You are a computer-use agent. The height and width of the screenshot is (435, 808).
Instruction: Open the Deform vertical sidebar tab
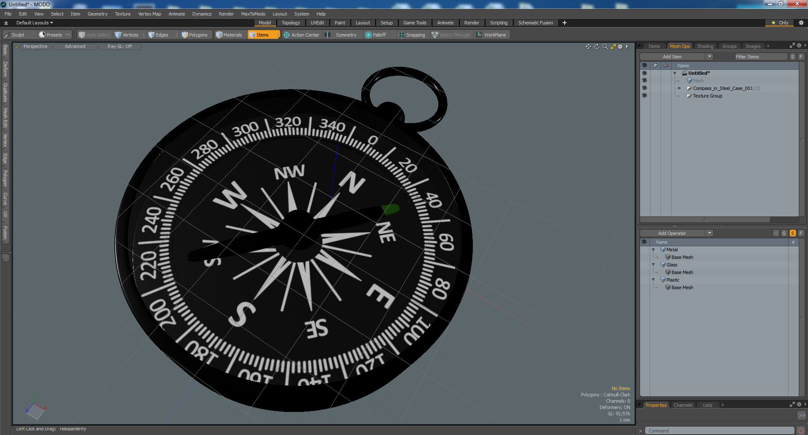pos(5,69)
